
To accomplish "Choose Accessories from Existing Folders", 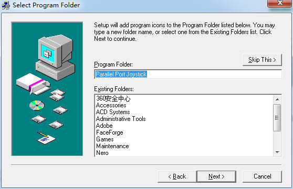I will [x=111, y=105].
